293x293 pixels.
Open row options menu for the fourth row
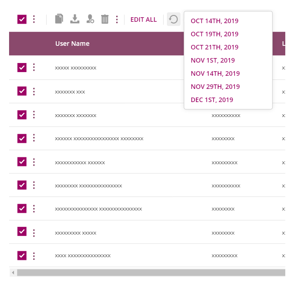click(x=34, y=138)
